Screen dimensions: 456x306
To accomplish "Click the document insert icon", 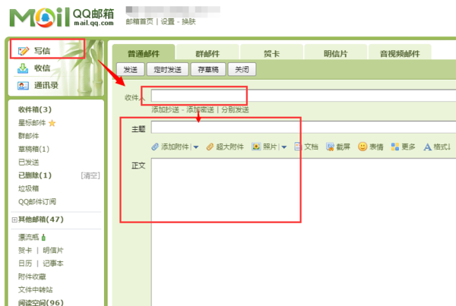I will point(298,147).
